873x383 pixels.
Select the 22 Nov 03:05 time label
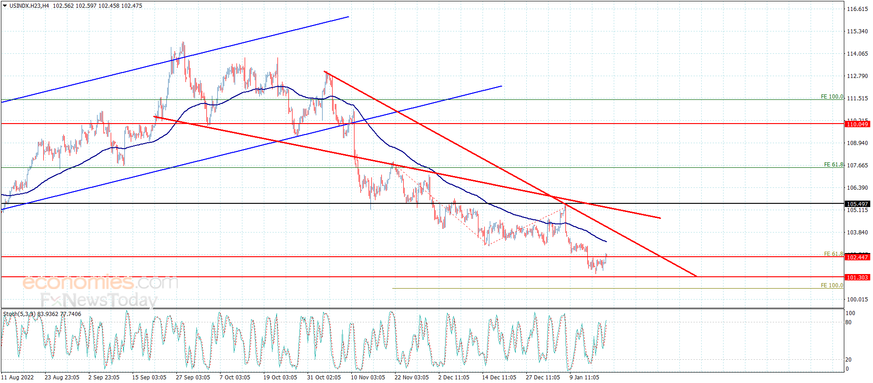(411, 377)
